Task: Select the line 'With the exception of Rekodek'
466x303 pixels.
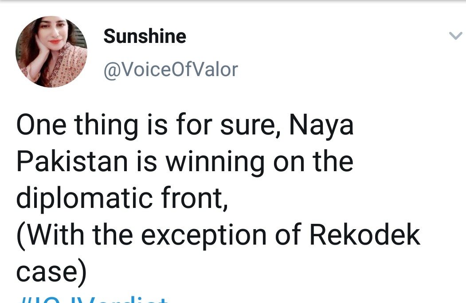Action: [x=219, y=235]
